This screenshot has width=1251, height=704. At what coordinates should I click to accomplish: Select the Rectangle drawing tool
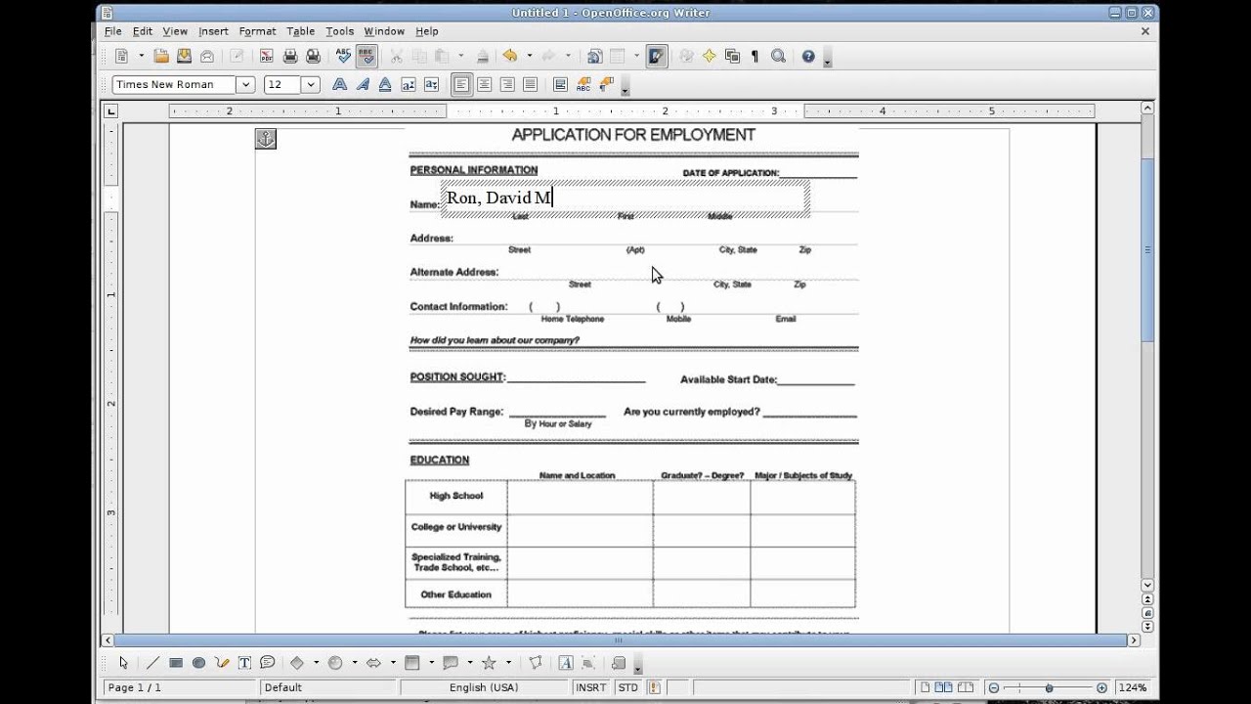[176, 663]
